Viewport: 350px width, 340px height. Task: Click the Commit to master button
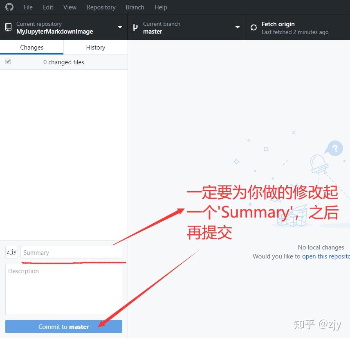63,326
